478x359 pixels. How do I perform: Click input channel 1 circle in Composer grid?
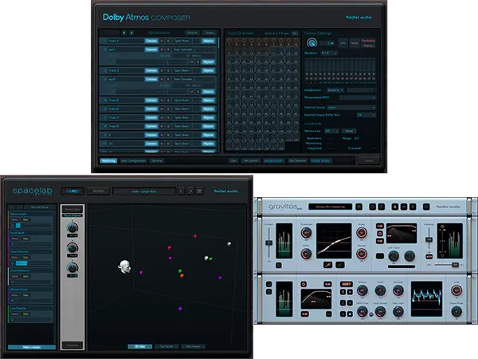(x=229, y=41)
